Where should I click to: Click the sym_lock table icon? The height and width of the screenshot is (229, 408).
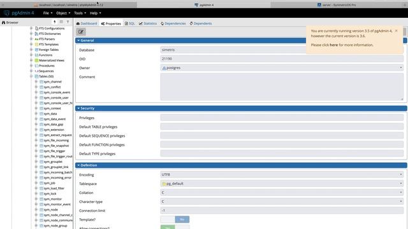(x=41, y=193)
